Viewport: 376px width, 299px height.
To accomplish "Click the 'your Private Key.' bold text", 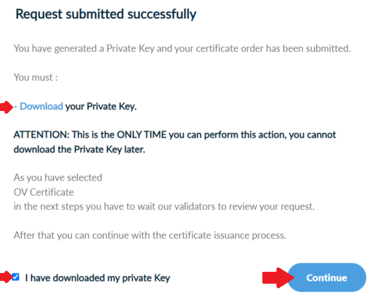I will pyautogui.click(x=101, y=106).
